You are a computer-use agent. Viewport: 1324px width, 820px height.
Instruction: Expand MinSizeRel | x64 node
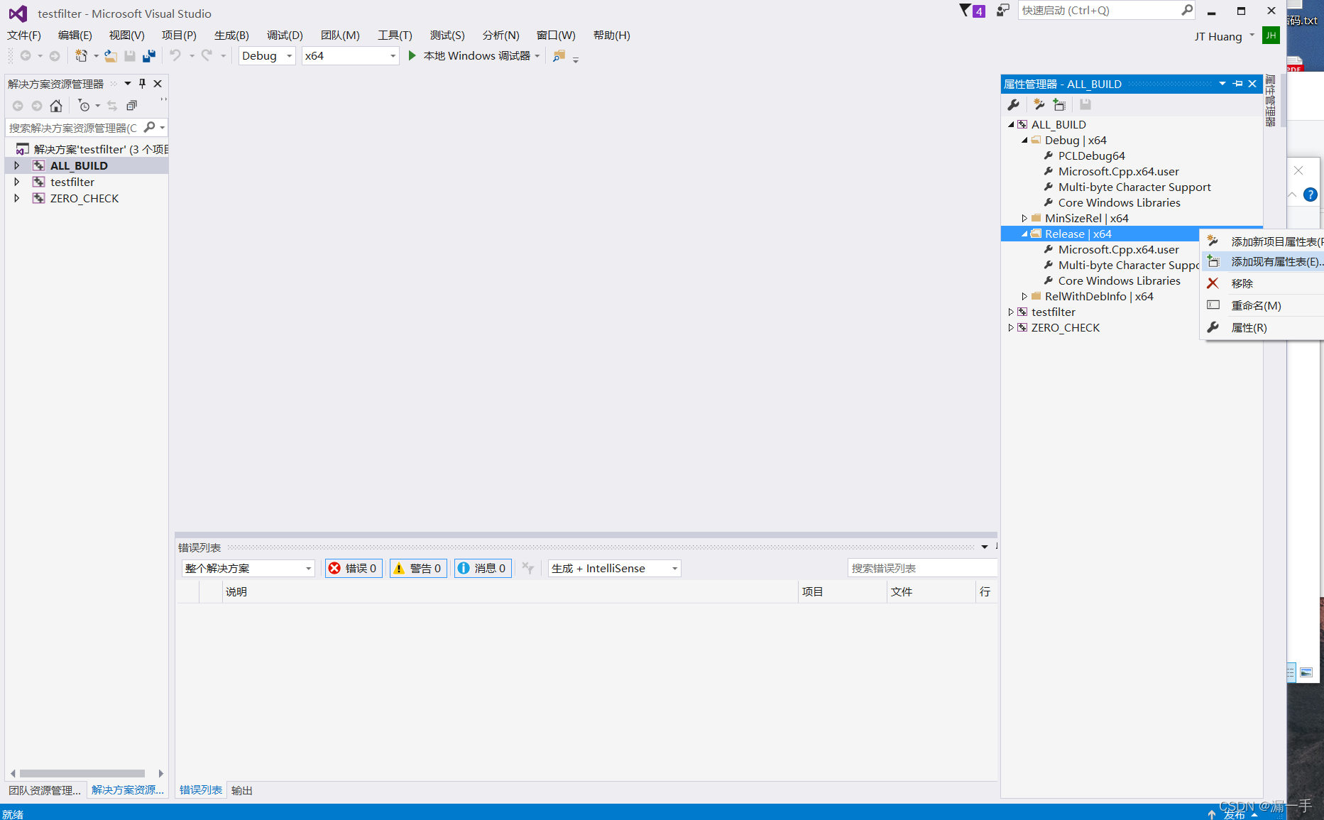click(1024, 218)
